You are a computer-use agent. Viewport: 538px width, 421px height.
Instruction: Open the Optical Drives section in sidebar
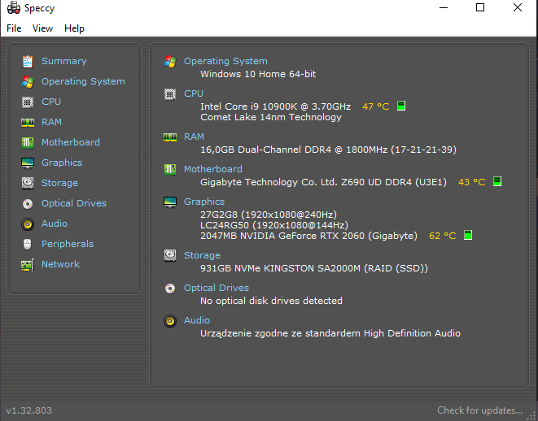click(74, 203)
